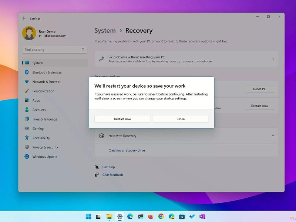Close the restart confirmation dialog
Screen dimensions: 296x222
point(181,119)
